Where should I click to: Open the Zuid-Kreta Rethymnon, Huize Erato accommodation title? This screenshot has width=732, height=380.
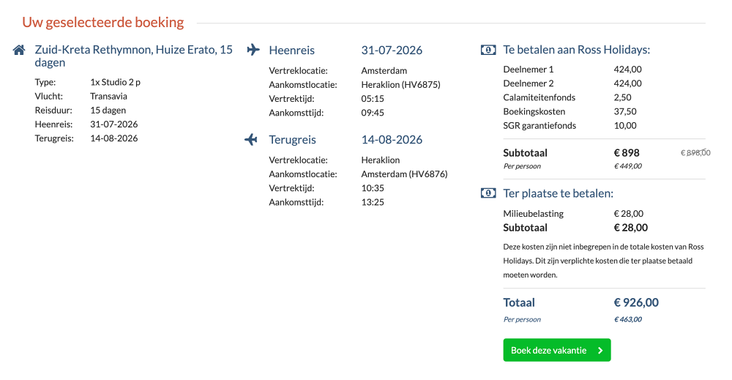tap(133, 56)
